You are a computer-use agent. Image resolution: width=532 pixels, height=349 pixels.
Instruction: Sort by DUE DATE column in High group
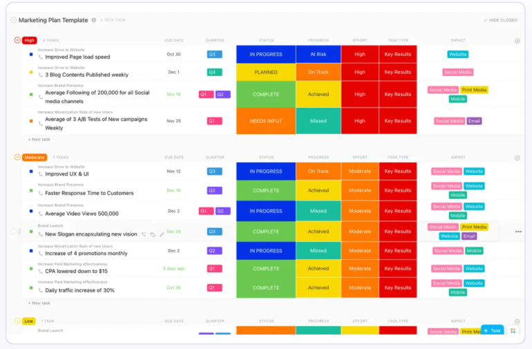pyautogui.click(x=174, y=40)
